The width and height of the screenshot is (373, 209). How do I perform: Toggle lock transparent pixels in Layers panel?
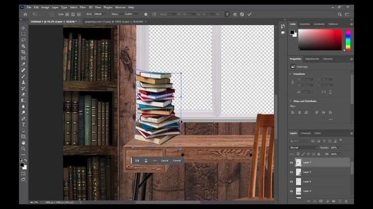point(298,154)
